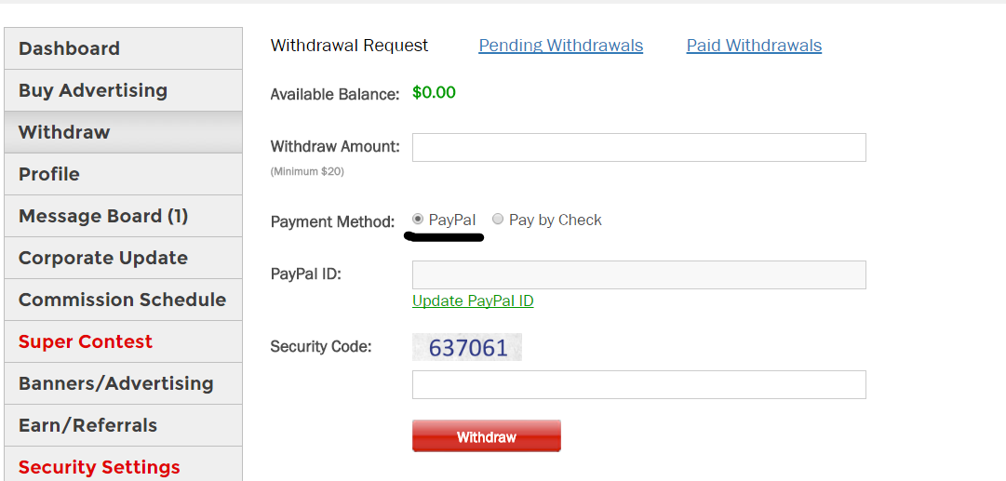Choose Pay by Check payment method
This screenshot has width=1006, height=481.
pyautogui.click(x=498, y=220)
